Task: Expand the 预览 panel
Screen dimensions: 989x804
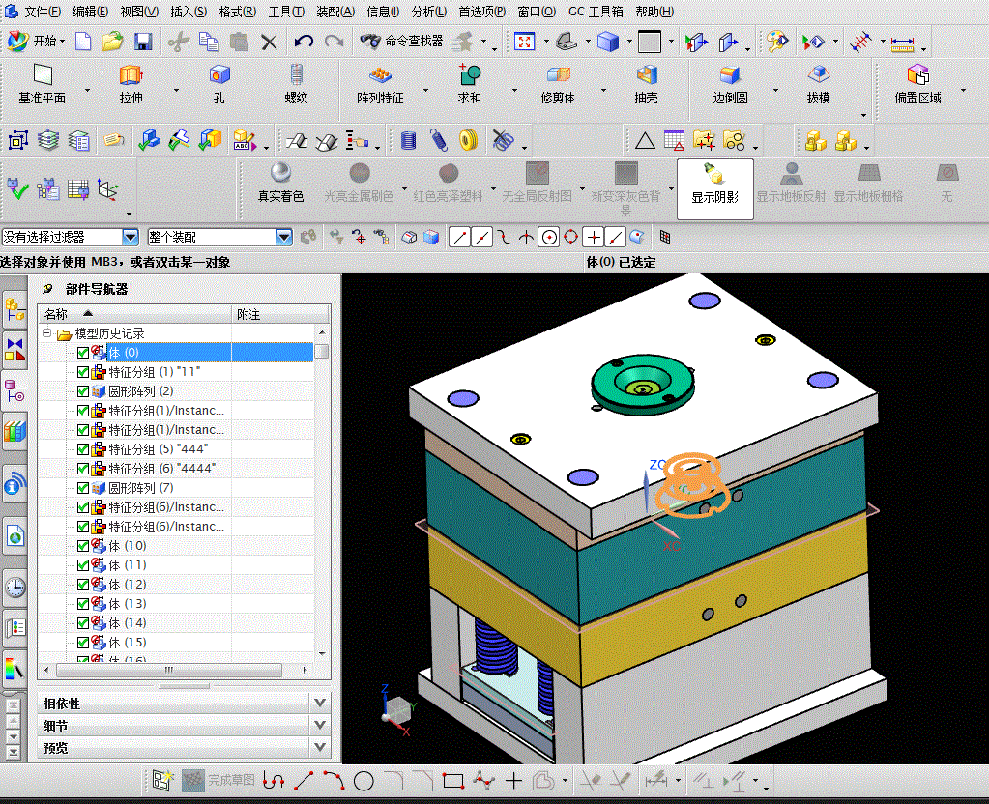Action: tap(320, 747)
